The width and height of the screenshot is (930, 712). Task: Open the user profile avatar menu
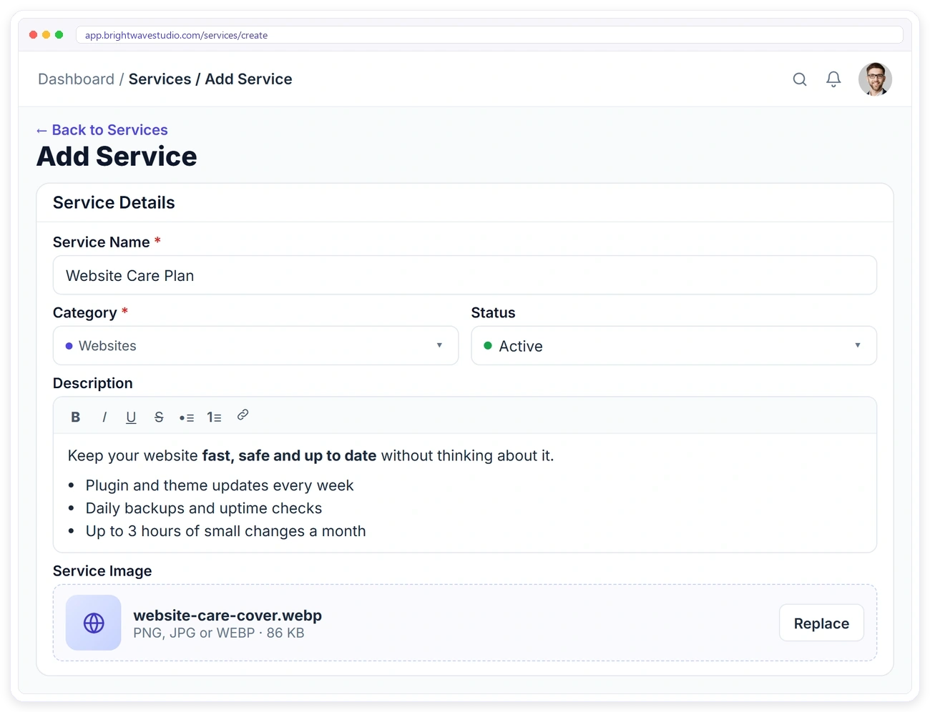pos(875,79)
